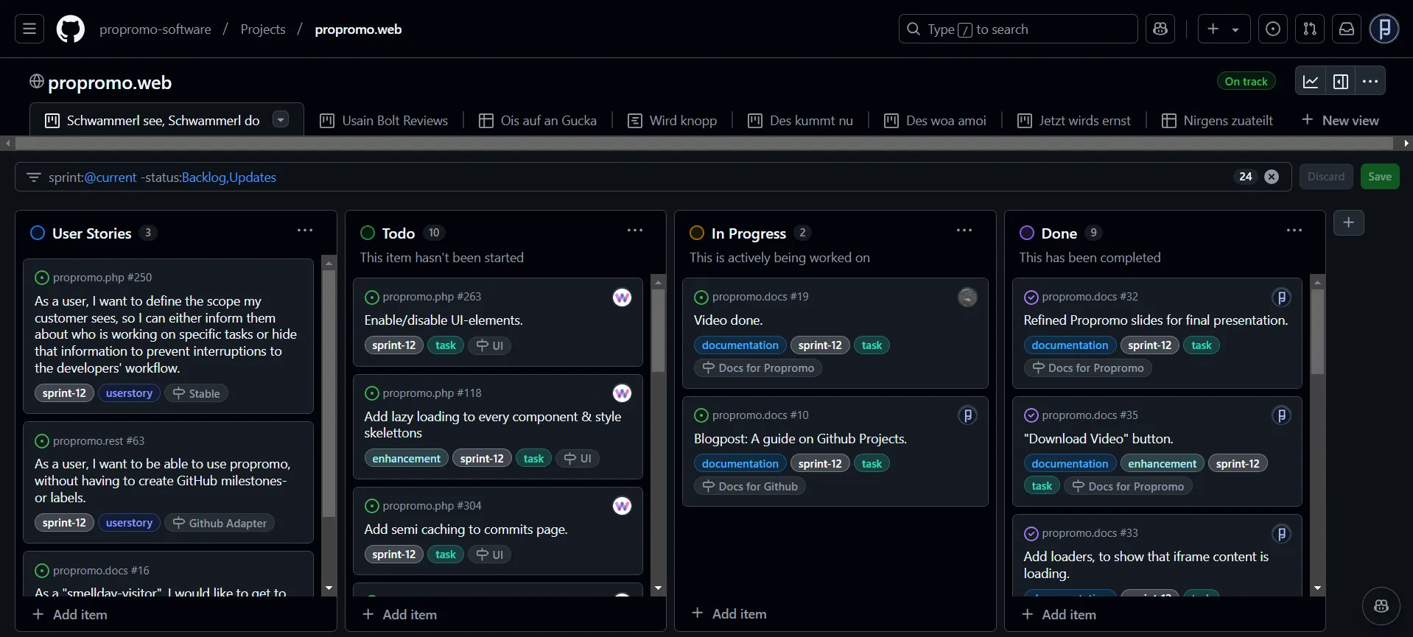Open Video done card
Screen dimensions: 1413x637
tap(728, 320)
